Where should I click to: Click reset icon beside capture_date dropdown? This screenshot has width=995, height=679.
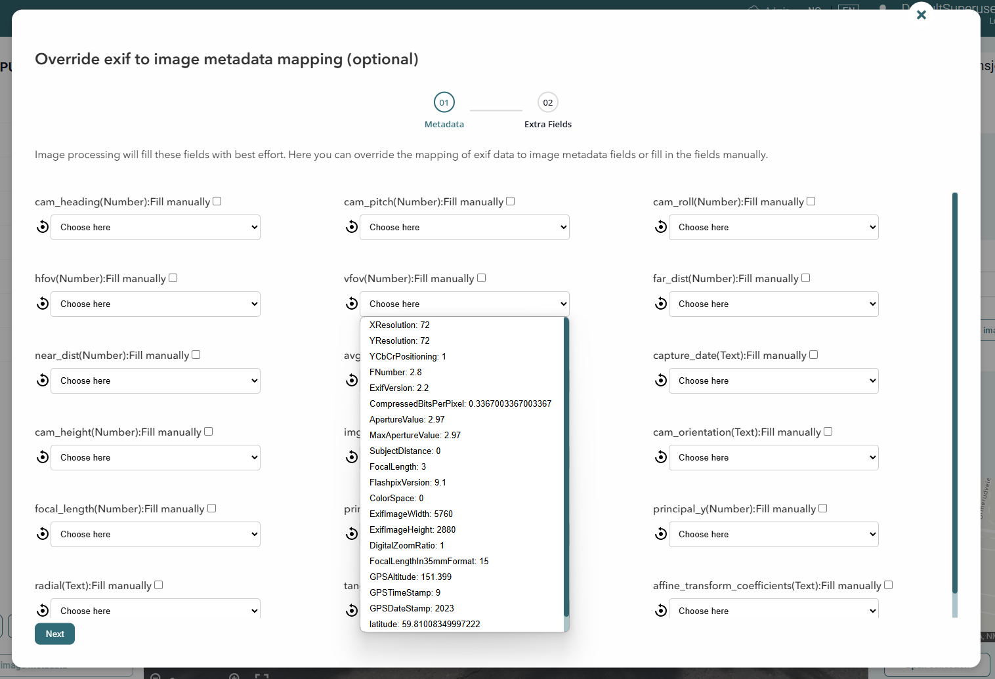click(x=661, y=381)
